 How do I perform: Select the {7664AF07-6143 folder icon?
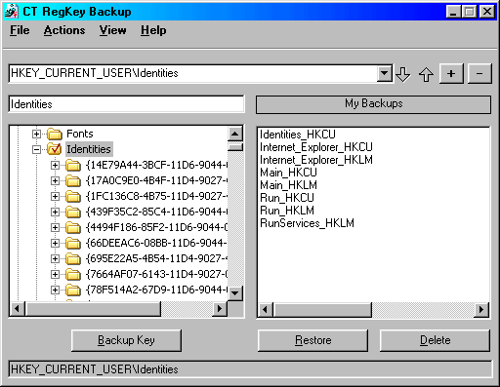pyautogui.click(x=73, y=274)
